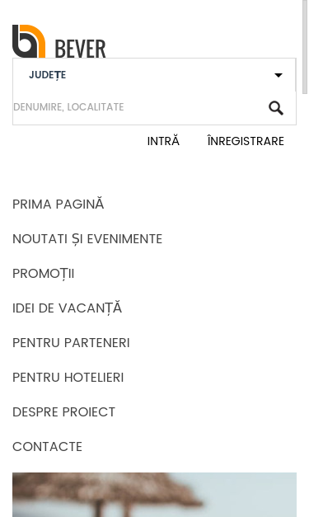Focus the Denumire, Localitate search field

pyautogui.click(x=140, y=107)
